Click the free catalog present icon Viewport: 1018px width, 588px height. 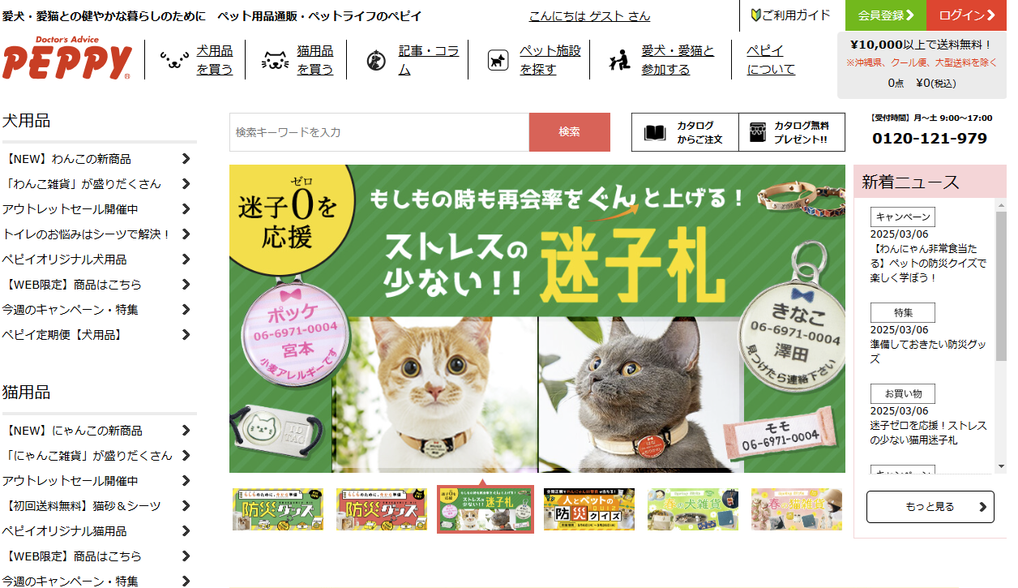(x=758, y=133)
